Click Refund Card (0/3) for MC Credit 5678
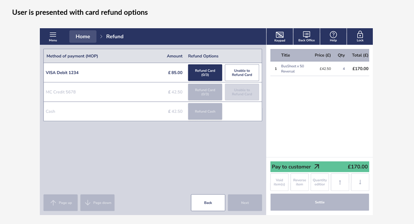This screenshot has height=224, width=414. click(205, 92)
